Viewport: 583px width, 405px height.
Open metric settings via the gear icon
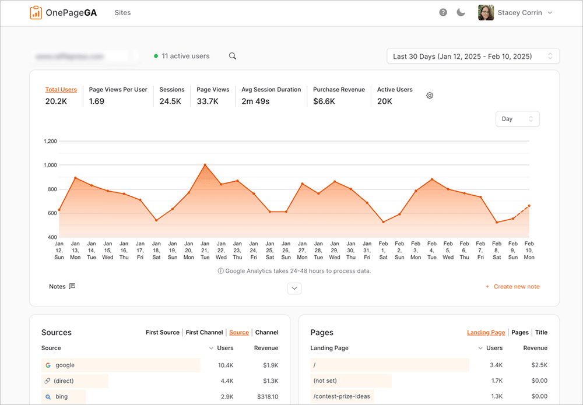430,95
